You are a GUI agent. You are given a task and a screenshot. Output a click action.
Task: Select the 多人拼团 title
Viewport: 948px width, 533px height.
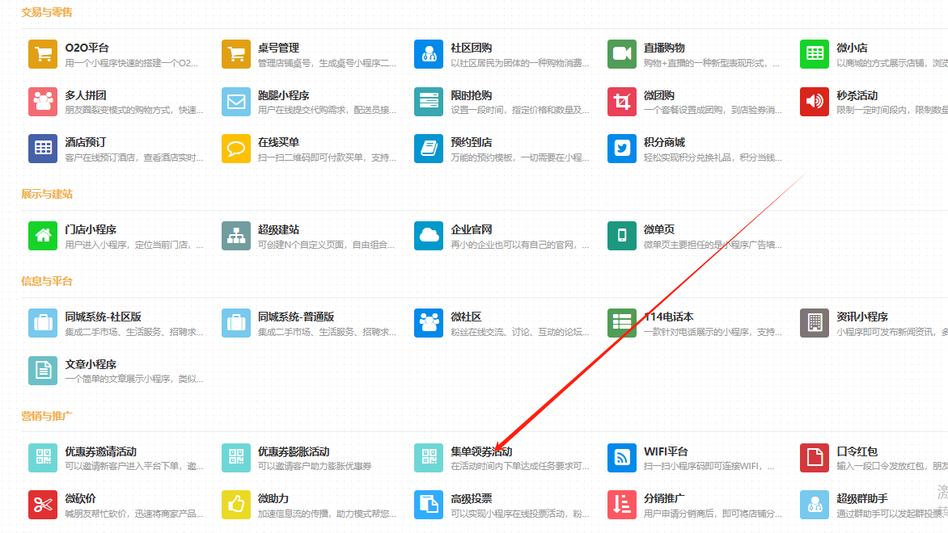pos(86,95)
